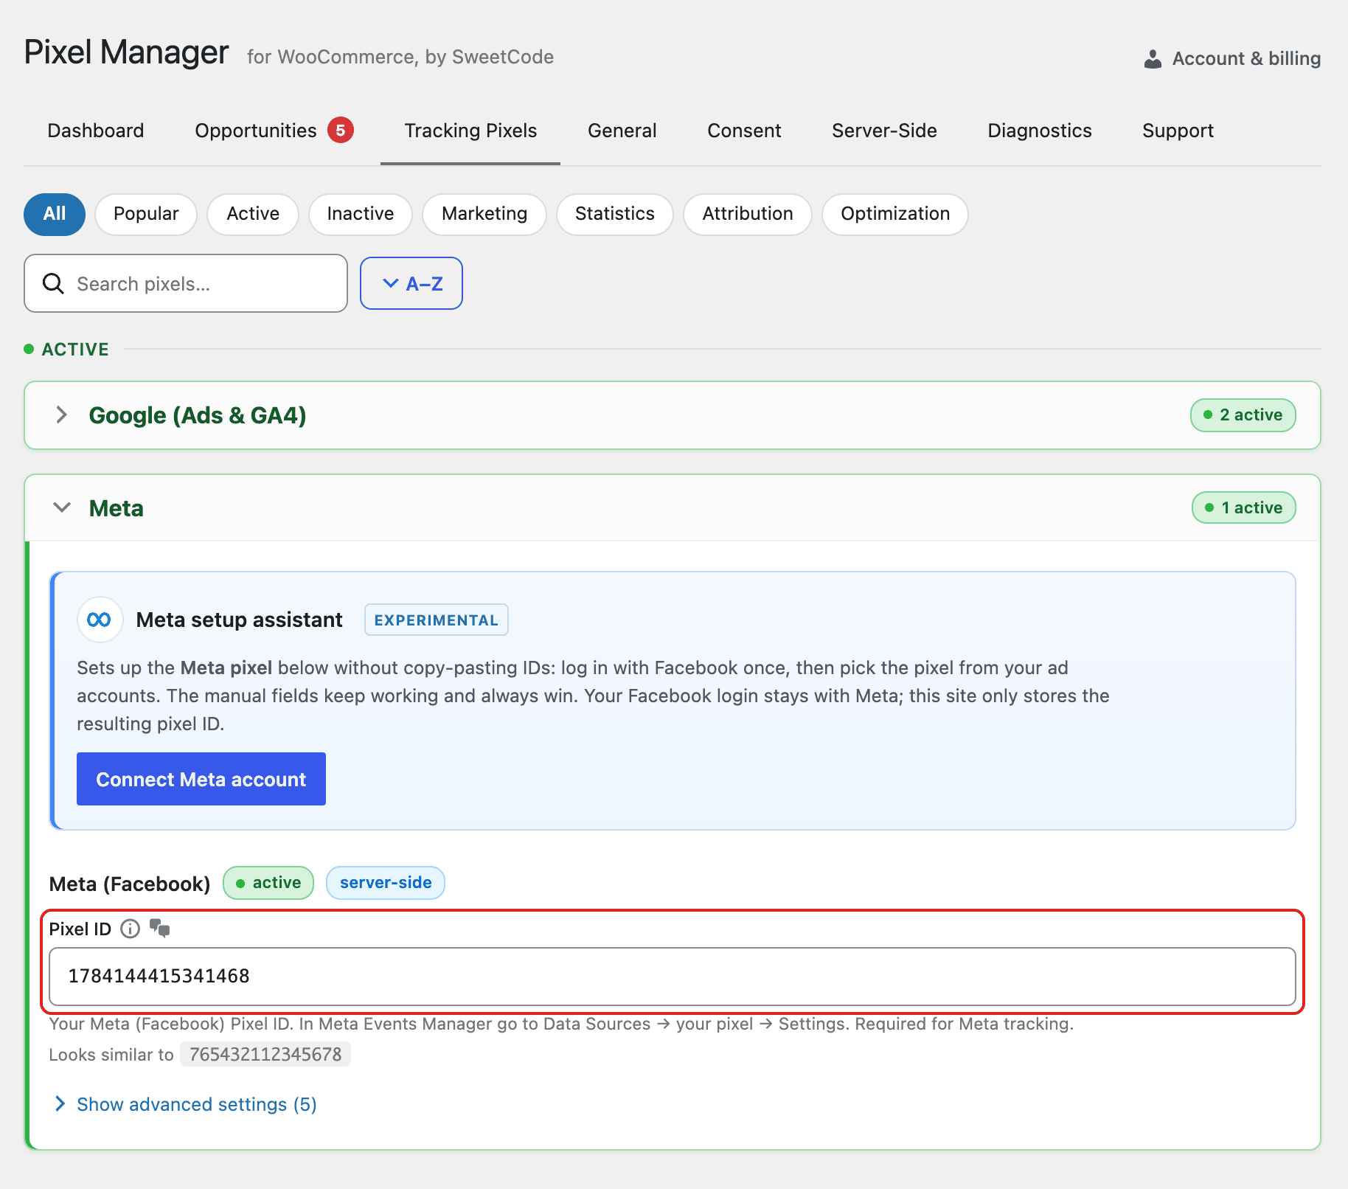Expand the Google (Ads & GA4) section chevron
Viewport: 1348px width, 1189px height.
(x=62, y=415)
